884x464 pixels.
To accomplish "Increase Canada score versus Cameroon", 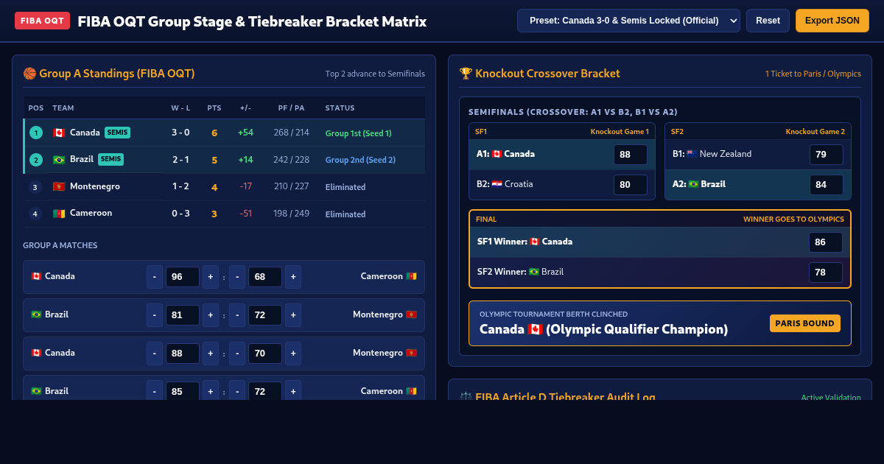I will pos(211,276).
